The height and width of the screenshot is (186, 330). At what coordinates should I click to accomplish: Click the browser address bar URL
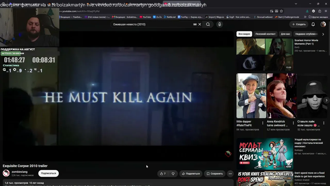79,11
